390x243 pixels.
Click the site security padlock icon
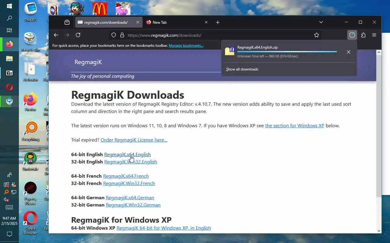(x=122, y=35)
